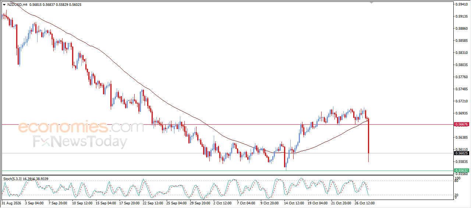Viewport: 471px width, 208px height.
Task: Click the 19 Oct 04:00 time label
Action: click(318, 203)
